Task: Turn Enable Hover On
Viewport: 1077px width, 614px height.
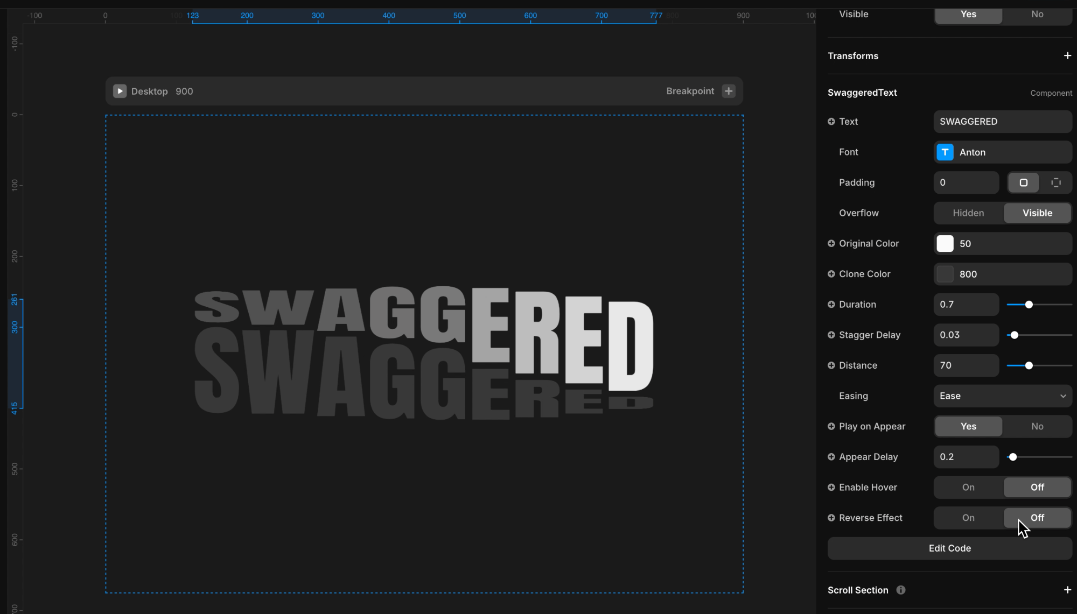Action: pyautogui.click(x=968, y=488)
